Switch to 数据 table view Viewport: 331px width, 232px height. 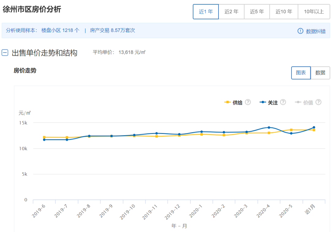tap(320, 73)
